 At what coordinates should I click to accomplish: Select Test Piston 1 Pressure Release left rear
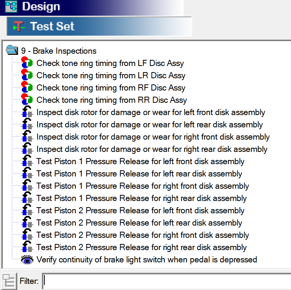139,174
